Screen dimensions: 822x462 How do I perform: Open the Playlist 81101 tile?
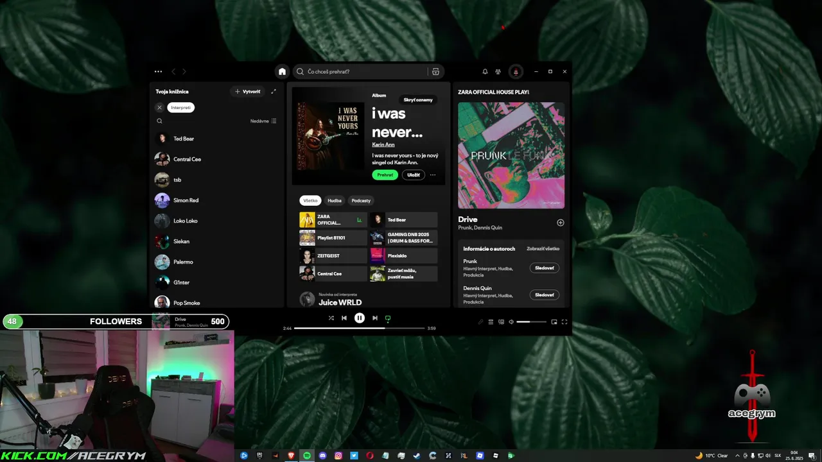click(x=333, y=238)
